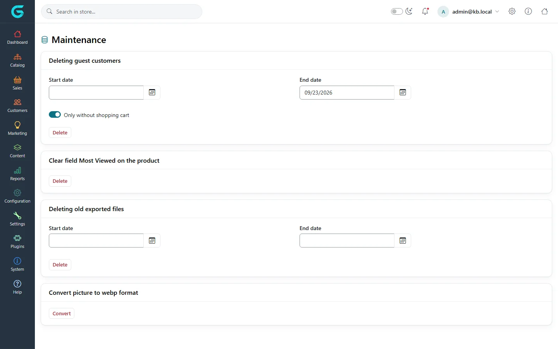The image size is (558, 349).
Task: Click the Maintenance page heading
Action: pos(79,40)
